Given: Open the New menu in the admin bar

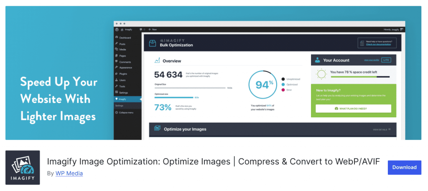Looking at the screenshot, I should pos(153,30).
